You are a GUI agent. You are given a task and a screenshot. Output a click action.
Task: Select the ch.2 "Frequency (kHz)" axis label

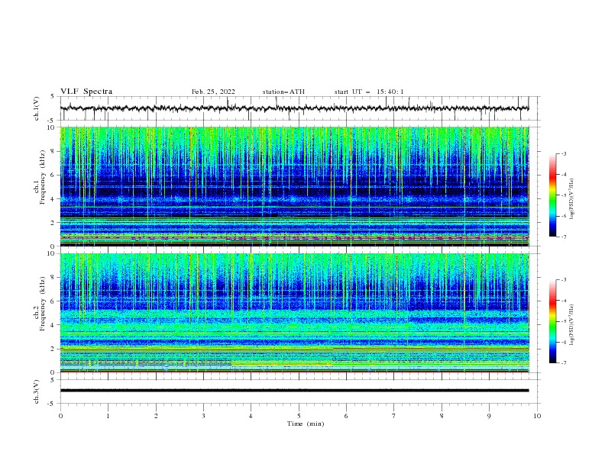tap(42, 303)
